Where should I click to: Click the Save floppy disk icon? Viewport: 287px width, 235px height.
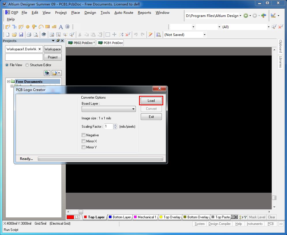21,35
